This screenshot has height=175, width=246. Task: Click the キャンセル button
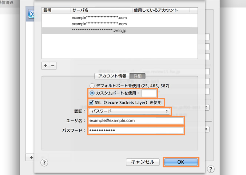coord(143,162)
